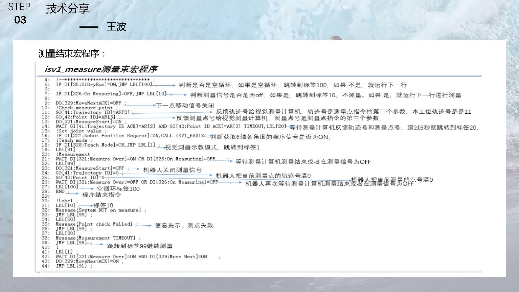
Task: Click the note starting "反馈测量点号给视觉测量计算机"
Action: [x=279, y=118]
